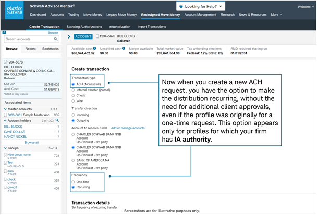The height and width of the screenshot is (215, 317).
Task: Bookmark the New group name group
Action: tap(5, 155)
